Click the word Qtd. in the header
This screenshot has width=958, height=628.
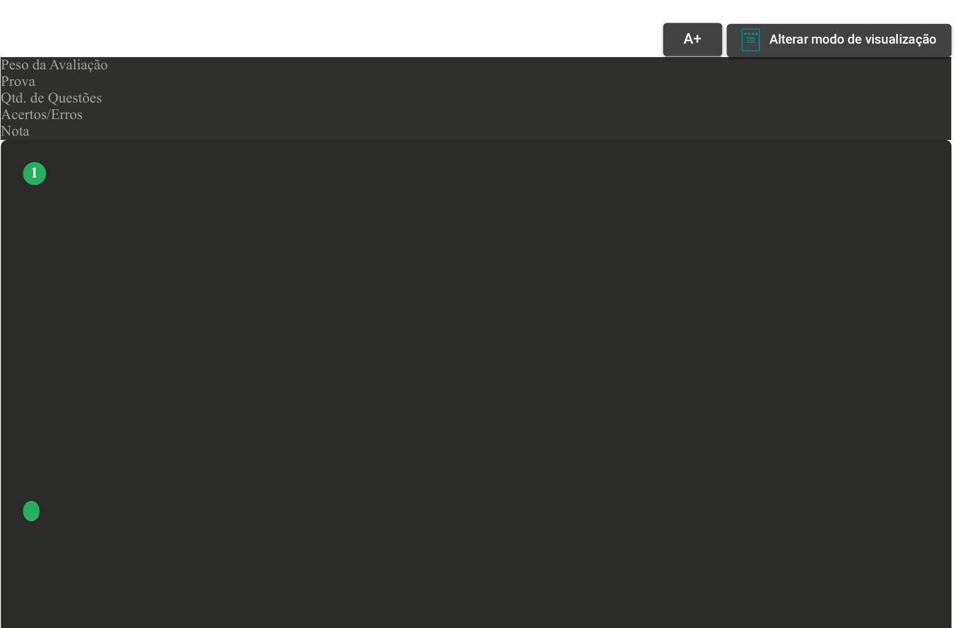(14, 98)
